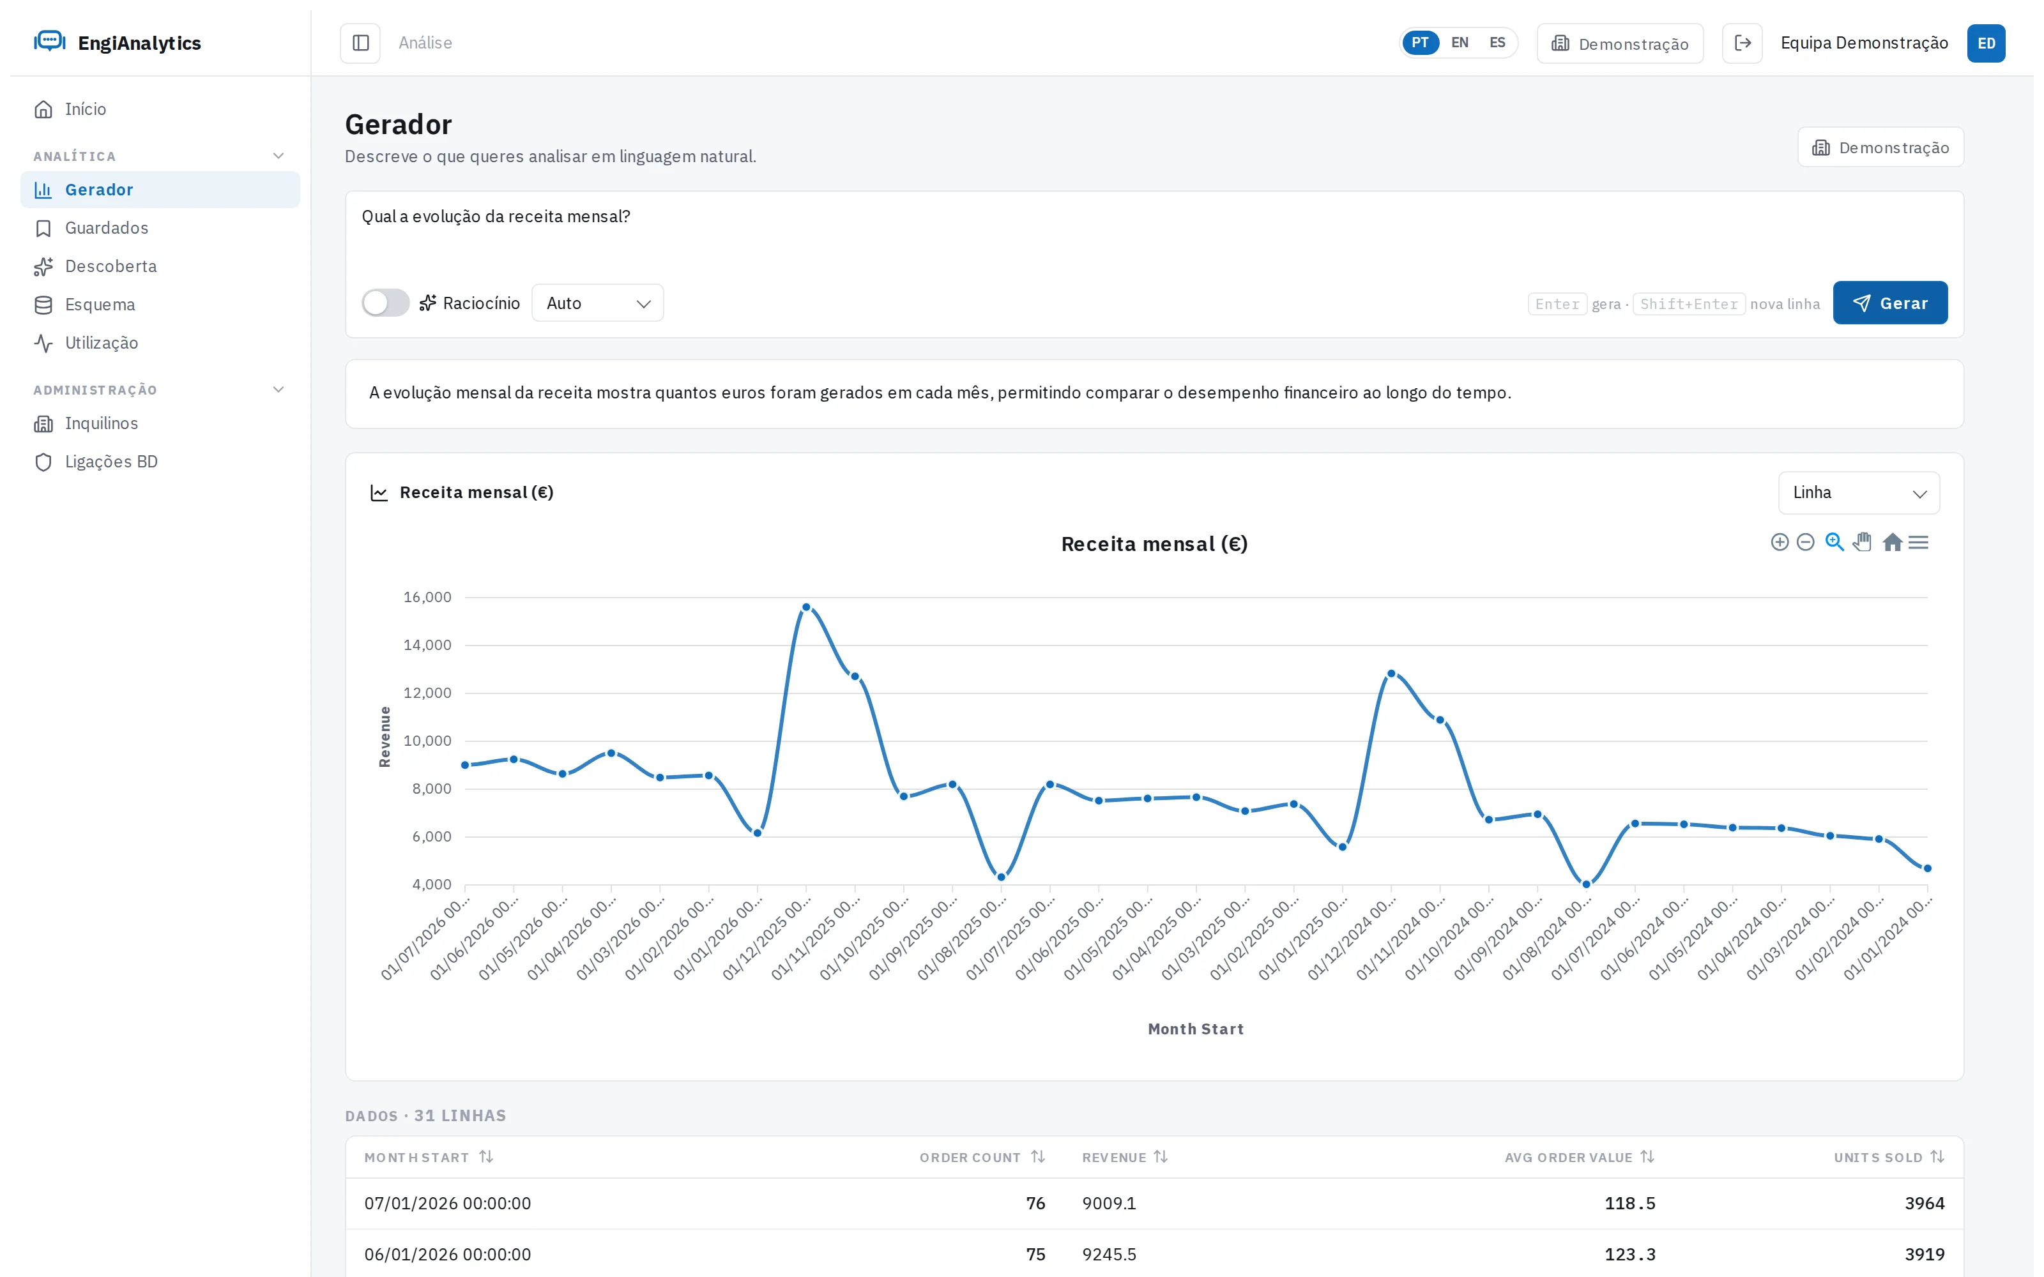Sort table by Revenue column
This screenshot has height=1277, width=2044.
coord(1161,1156)
